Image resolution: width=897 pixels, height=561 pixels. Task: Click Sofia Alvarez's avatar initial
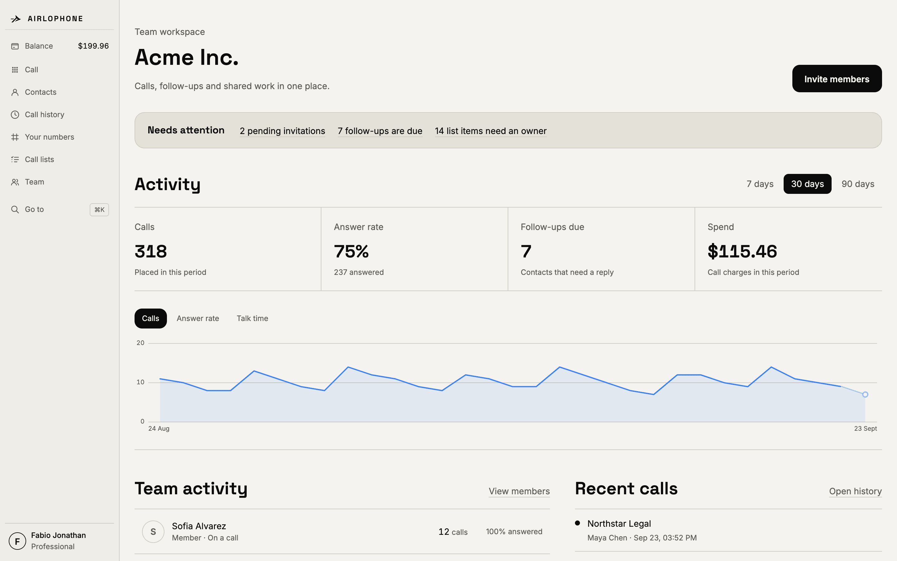tap(153, 532)
